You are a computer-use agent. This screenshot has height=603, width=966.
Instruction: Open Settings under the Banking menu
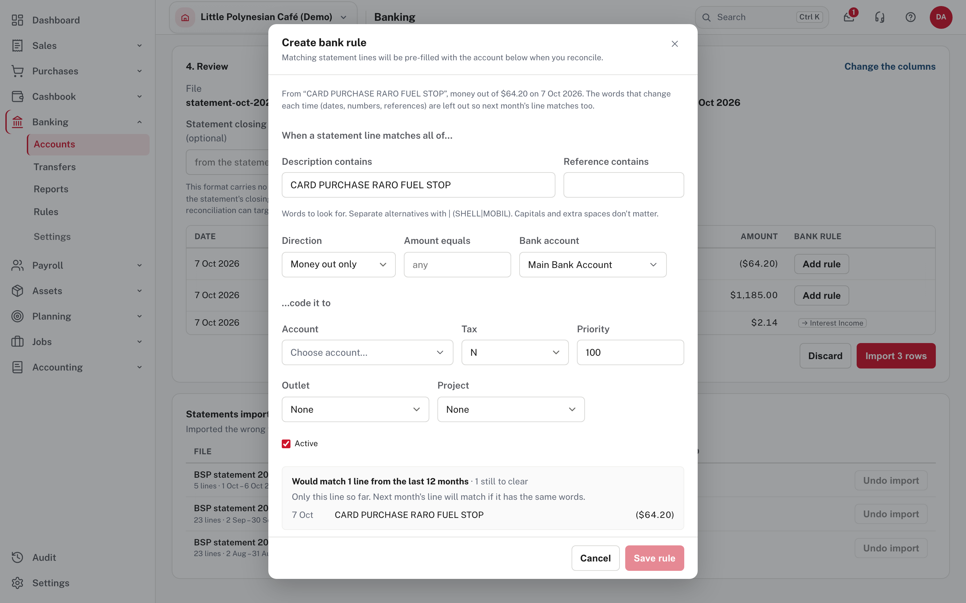[52, 237]
